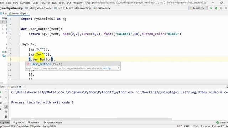Expand the first collapsed project tree node
The height and width of the screenshot is (128, 228).
point(3,22)
